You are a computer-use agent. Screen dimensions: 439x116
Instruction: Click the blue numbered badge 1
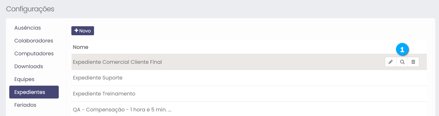click(x=402, y=49)
